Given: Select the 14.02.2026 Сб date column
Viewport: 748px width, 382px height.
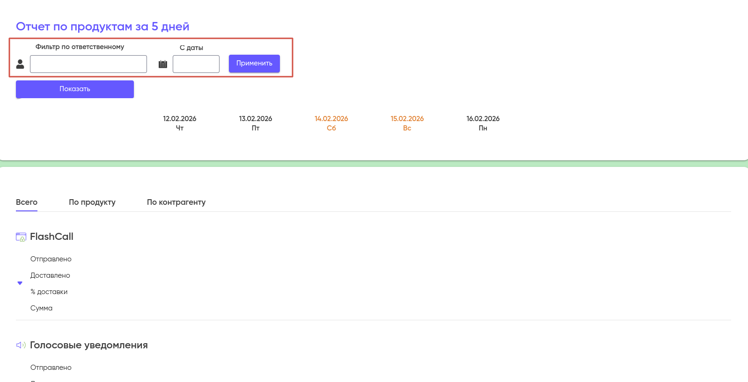Looking at the screenshot, I should pyautogui.click(x=331, y=123).
